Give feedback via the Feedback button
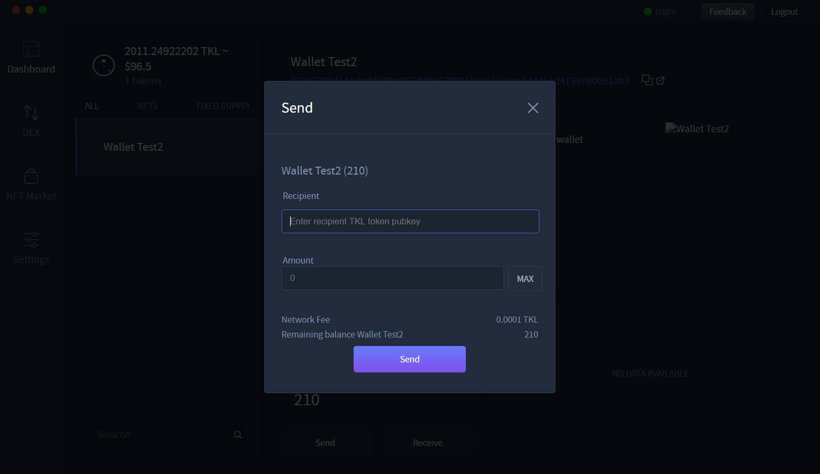Viewport: 820px width, 474px height. pyautogui.click(x=728, y=12)
